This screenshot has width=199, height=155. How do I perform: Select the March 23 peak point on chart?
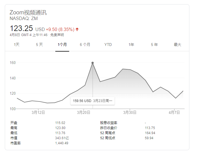coord(93,63)
